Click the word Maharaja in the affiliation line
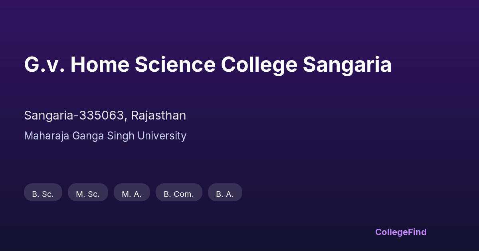Screen dimensions: 479x251 coord(46,136)
